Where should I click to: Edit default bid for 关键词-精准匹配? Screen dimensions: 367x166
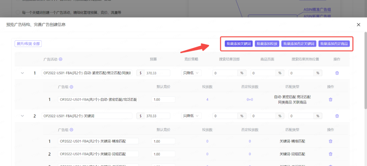point(163,141)
